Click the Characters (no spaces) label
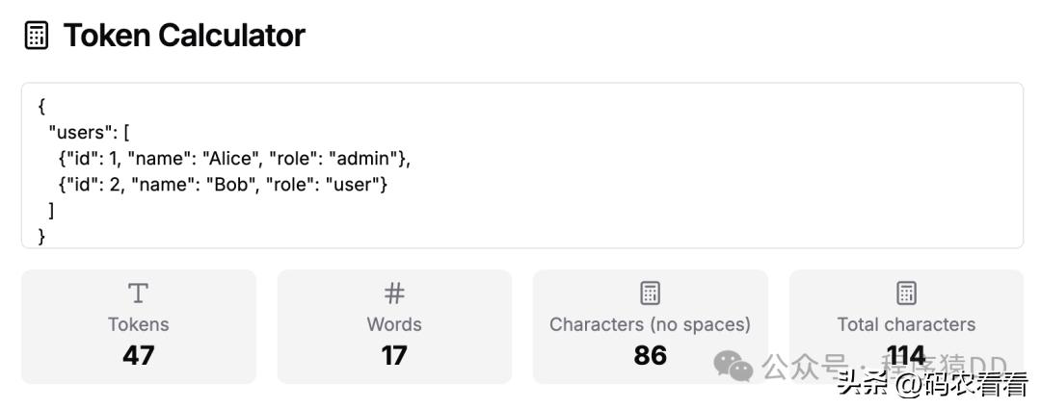This screenshot has height=409, width=1041. pos(650,324)
